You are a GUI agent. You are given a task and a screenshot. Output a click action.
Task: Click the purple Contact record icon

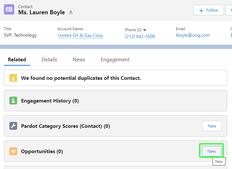click(9, 9)
